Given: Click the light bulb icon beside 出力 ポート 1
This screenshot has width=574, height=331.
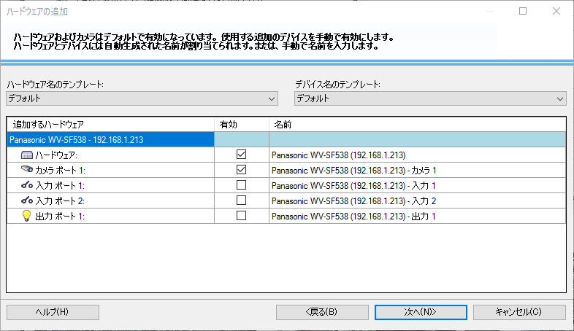Looking at the screenshot, I should tap(26, 216).
